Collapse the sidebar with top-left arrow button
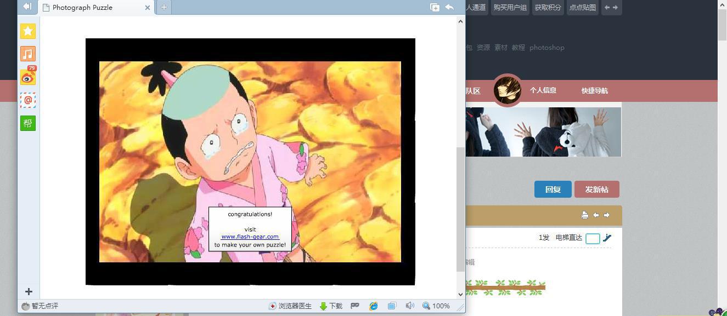Viewport: 727px width, 316px height. click(27, 7)
